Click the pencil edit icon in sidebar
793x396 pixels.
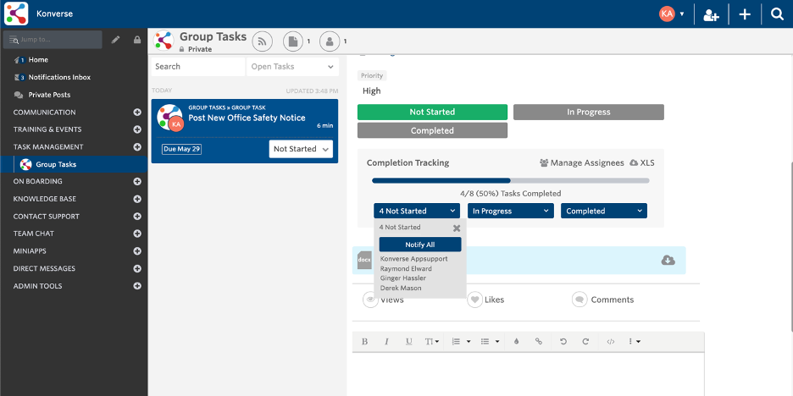[115, 40]
